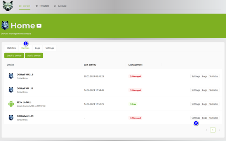Select device name DOHzel VM .11
The width and height of the screenshot is (226, 141).
25,88
